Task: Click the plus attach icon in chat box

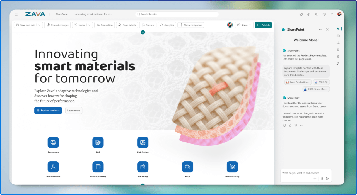Action: [315, 179]
